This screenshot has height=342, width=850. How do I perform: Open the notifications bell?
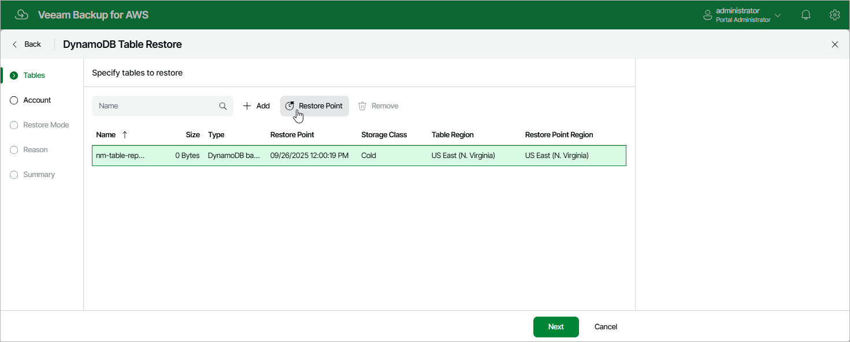pos(806,15)
